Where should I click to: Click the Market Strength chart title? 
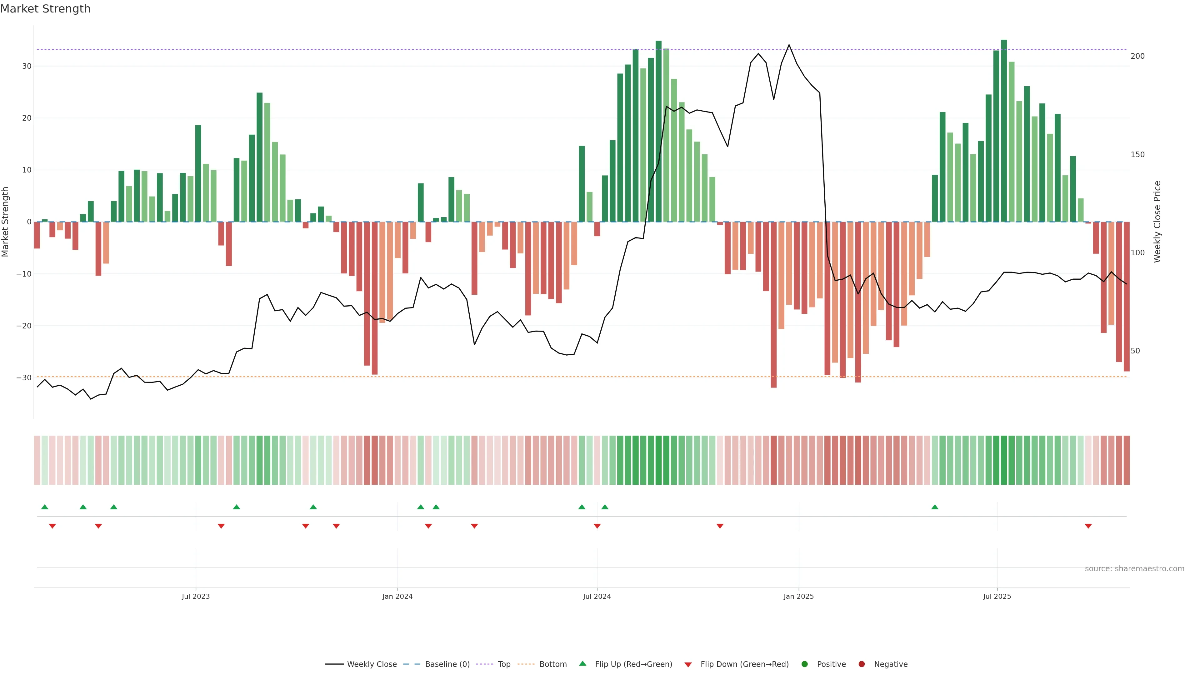click(x=45, y=9)
